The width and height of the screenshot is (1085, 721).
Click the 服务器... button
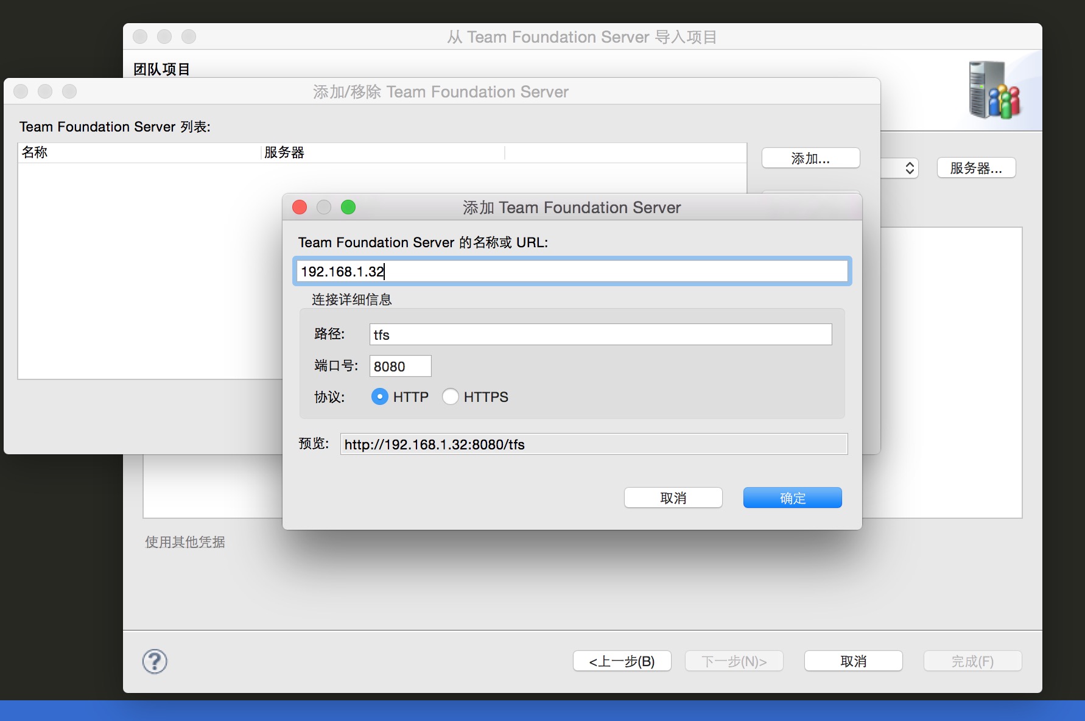[976, 168]
